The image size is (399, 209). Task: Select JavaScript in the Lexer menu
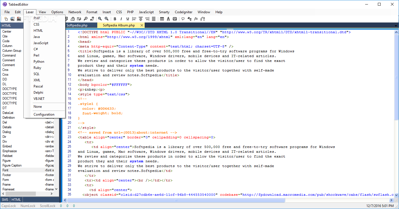click(x=45, y=43)
